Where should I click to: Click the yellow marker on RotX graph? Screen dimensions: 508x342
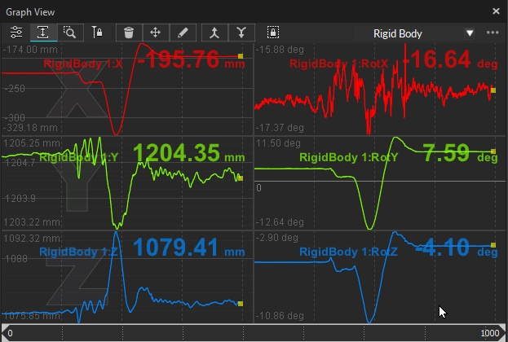coord(493,90)
